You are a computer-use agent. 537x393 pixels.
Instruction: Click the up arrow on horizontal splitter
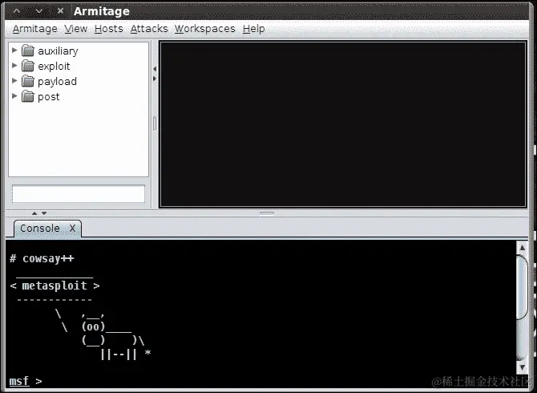34,213
